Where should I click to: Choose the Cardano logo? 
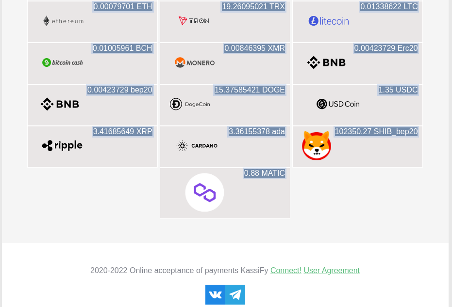tap(197, 146)
